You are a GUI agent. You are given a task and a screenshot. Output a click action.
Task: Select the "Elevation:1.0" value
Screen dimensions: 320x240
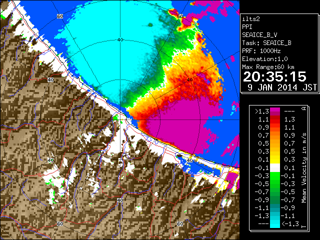[x=265, y=59]
